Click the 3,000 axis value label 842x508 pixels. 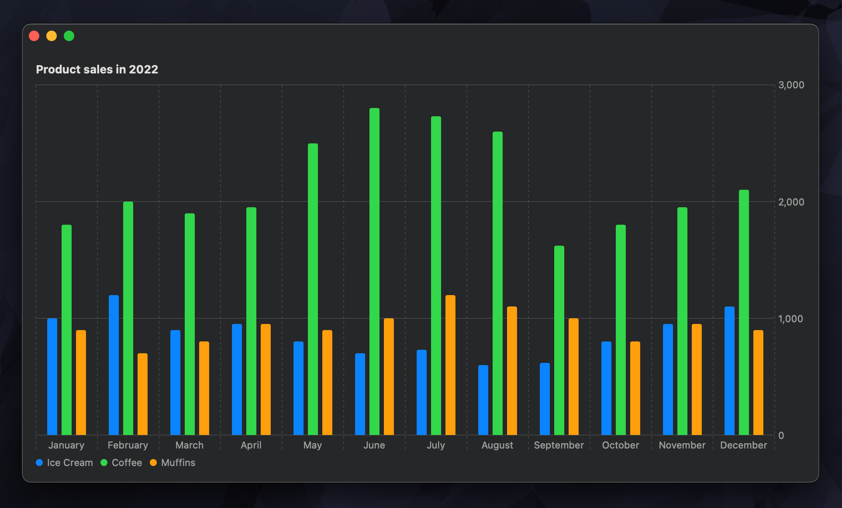792,84
